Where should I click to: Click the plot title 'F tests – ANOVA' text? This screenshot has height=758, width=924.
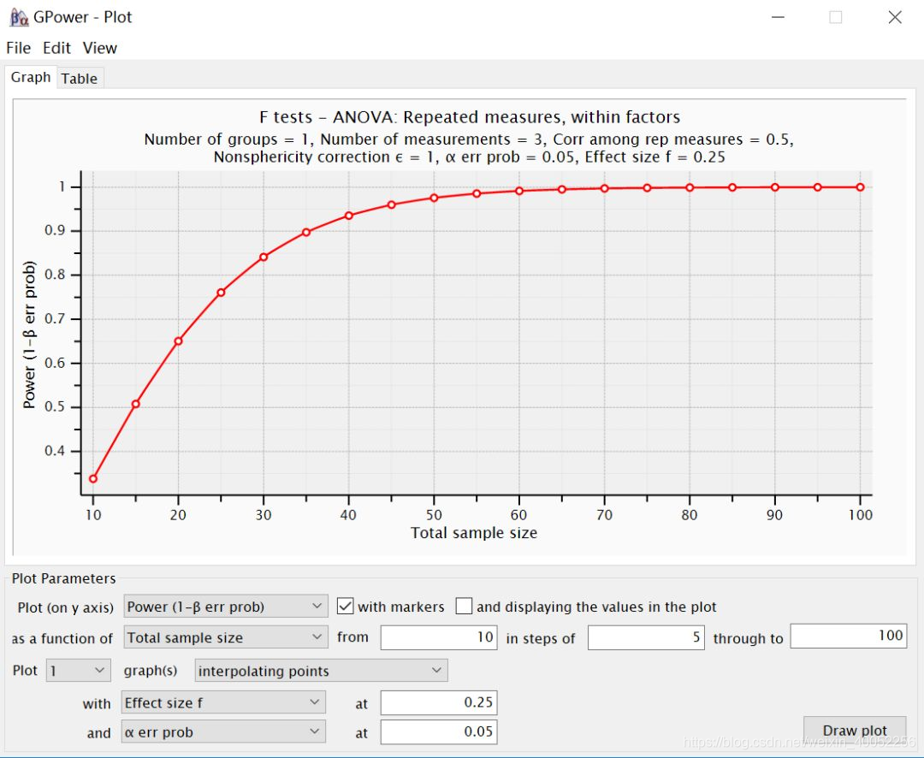pyautogui.click(x=470, y=116)
